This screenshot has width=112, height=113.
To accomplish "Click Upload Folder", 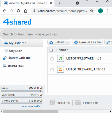I will (x=87, y=103).
